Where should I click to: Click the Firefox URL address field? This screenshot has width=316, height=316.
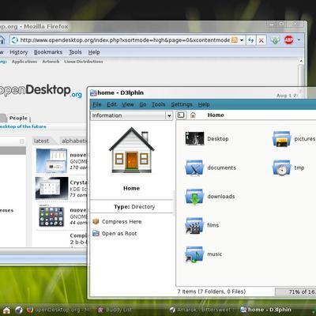click(x=124, y=40)
